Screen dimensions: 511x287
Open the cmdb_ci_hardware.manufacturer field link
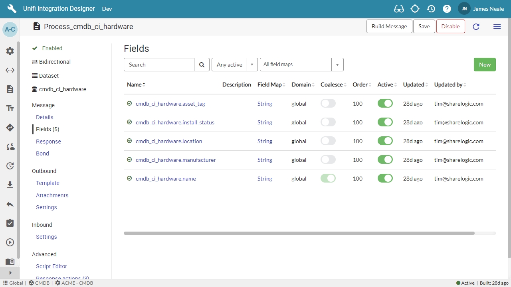click(x=176, y=160)
